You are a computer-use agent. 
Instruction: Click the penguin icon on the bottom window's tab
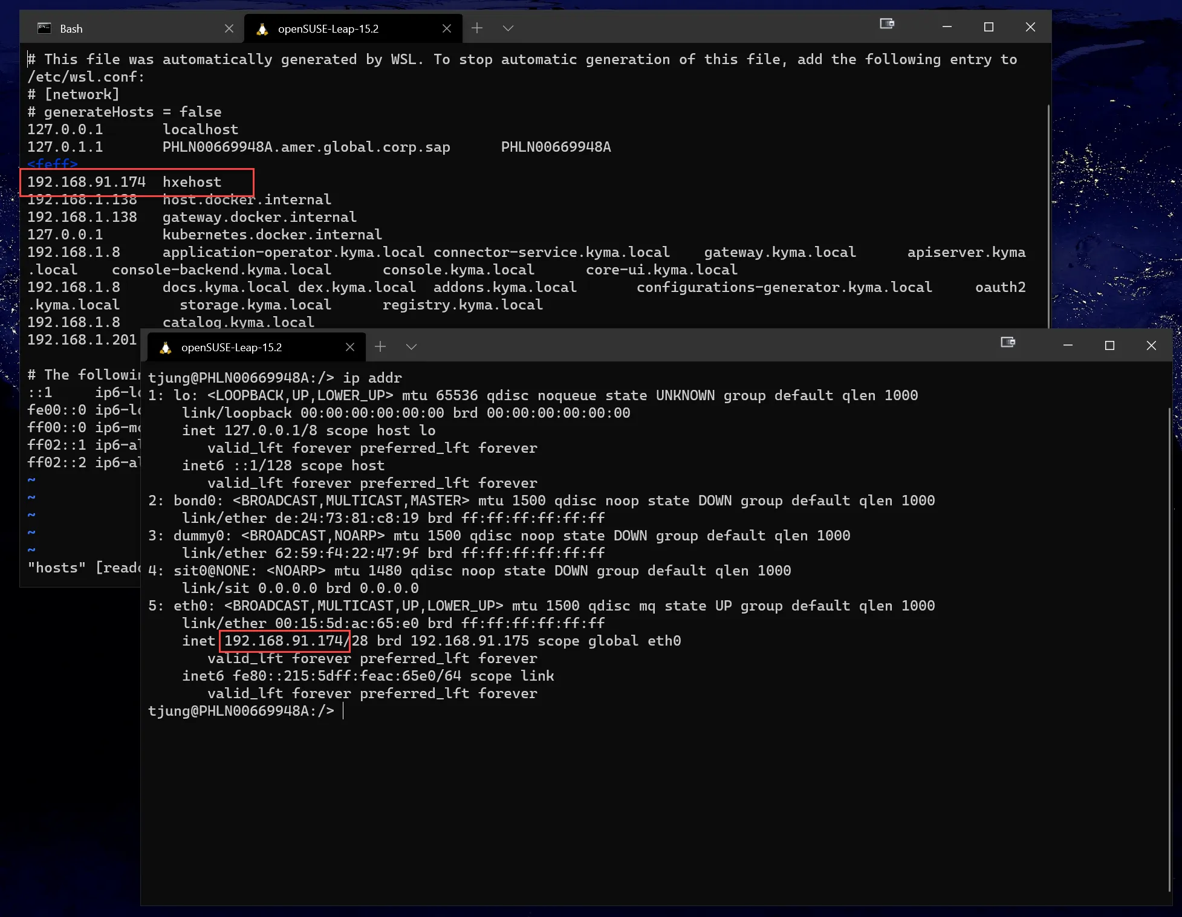pyautogui.click(x=164, y=347)
